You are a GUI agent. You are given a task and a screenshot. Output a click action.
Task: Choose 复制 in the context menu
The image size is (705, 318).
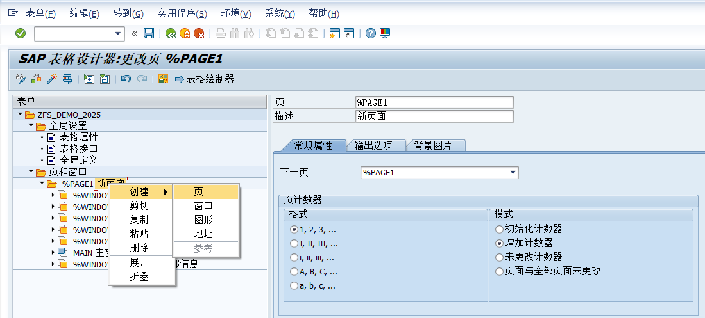click(x=142, y=219)
